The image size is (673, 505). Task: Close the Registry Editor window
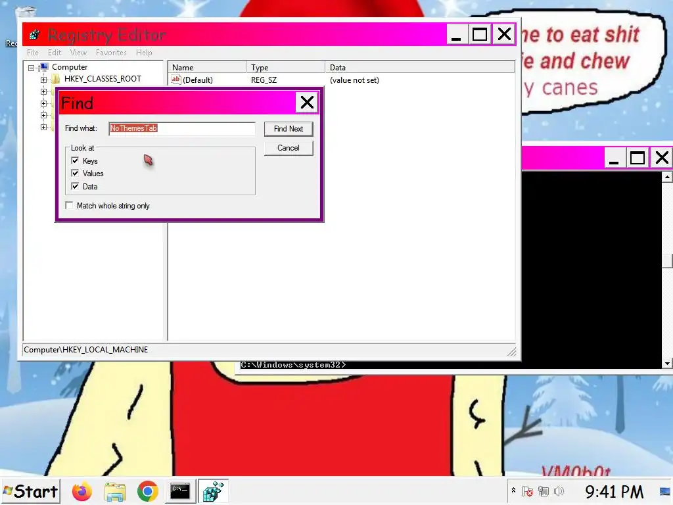(x=504, y=34)
